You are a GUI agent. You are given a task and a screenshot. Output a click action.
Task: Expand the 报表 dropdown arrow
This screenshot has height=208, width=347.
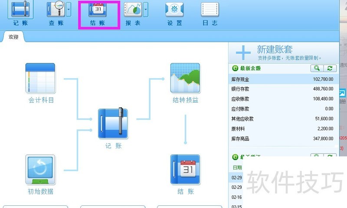coord(146,9)
